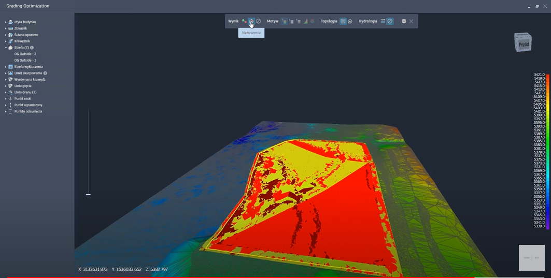Screen dimensions: 551x278
Task: Select the Płyta budynku tree label
Action: pos(25,22)
